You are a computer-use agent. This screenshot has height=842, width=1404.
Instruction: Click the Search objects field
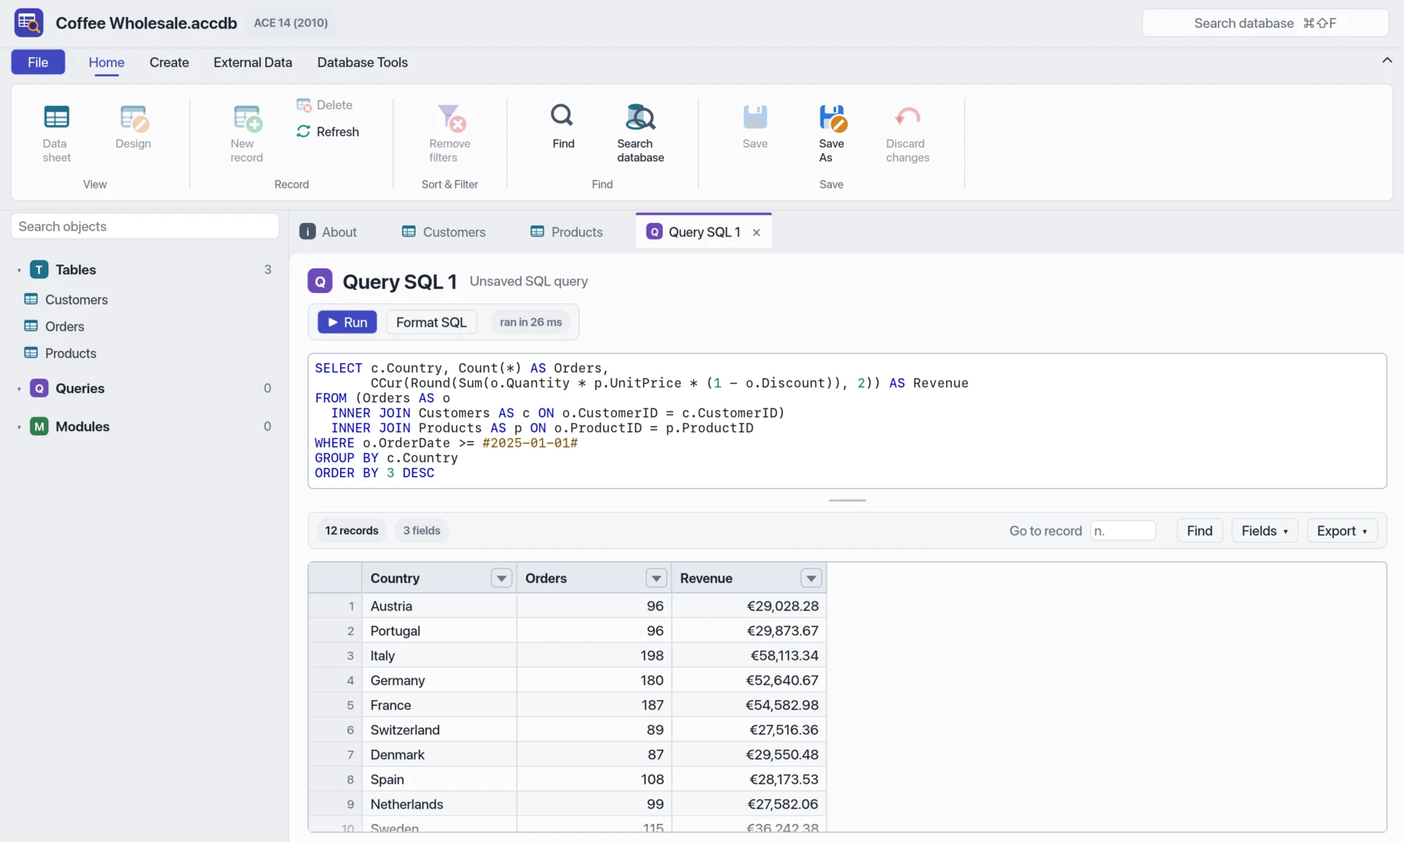point(145,227)
